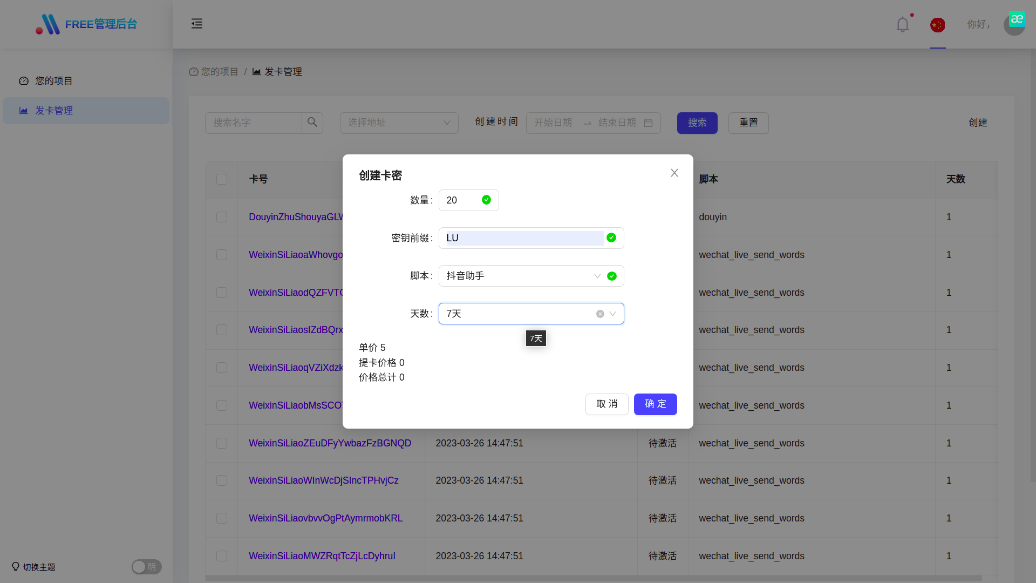Check the WeixinSiLiaosIZdBQrx row checkbox
Screen dimensions: 1036x583
click(x=222, y=330)
